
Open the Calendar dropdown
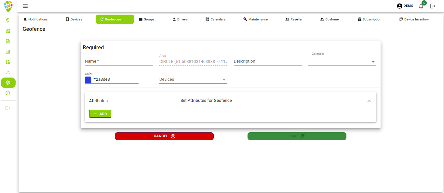(x=342, y=62)
